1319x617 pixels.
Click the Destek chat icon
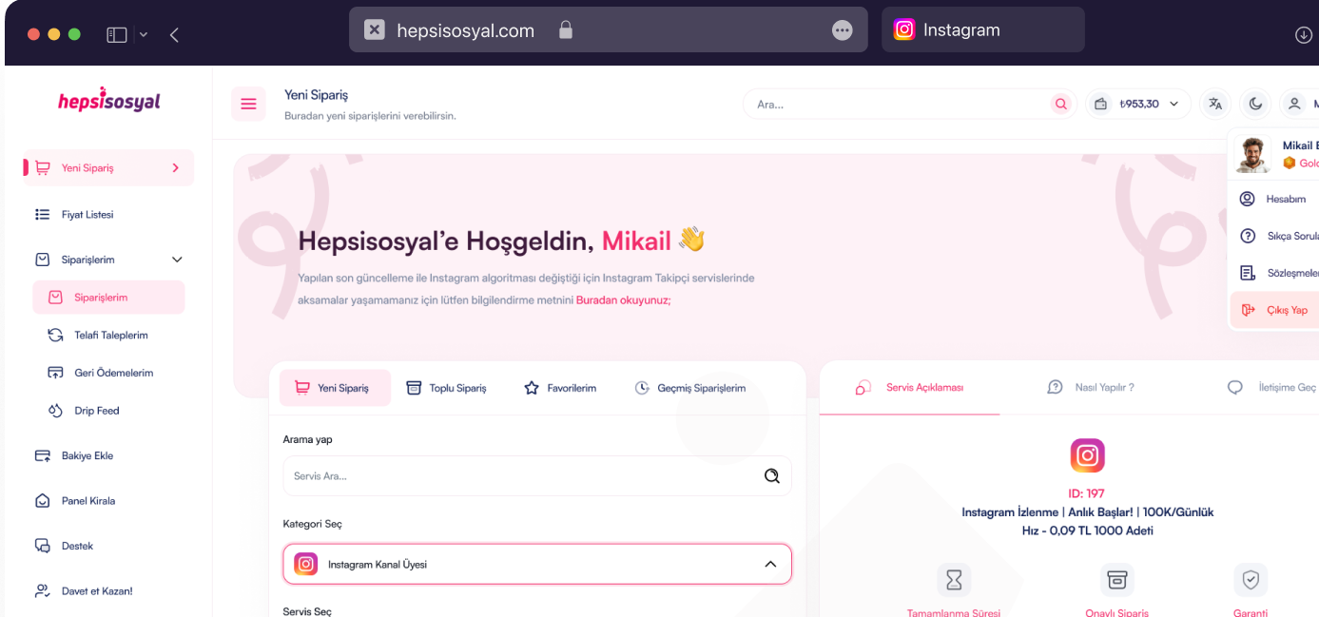coord(42,546)
